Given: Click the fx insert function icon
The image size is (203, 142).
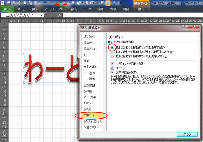Looking at the screenshot, I should 60,15.
